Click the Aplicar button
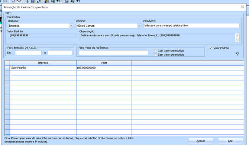This screenshot has width=249, height=148. point(201,141)
